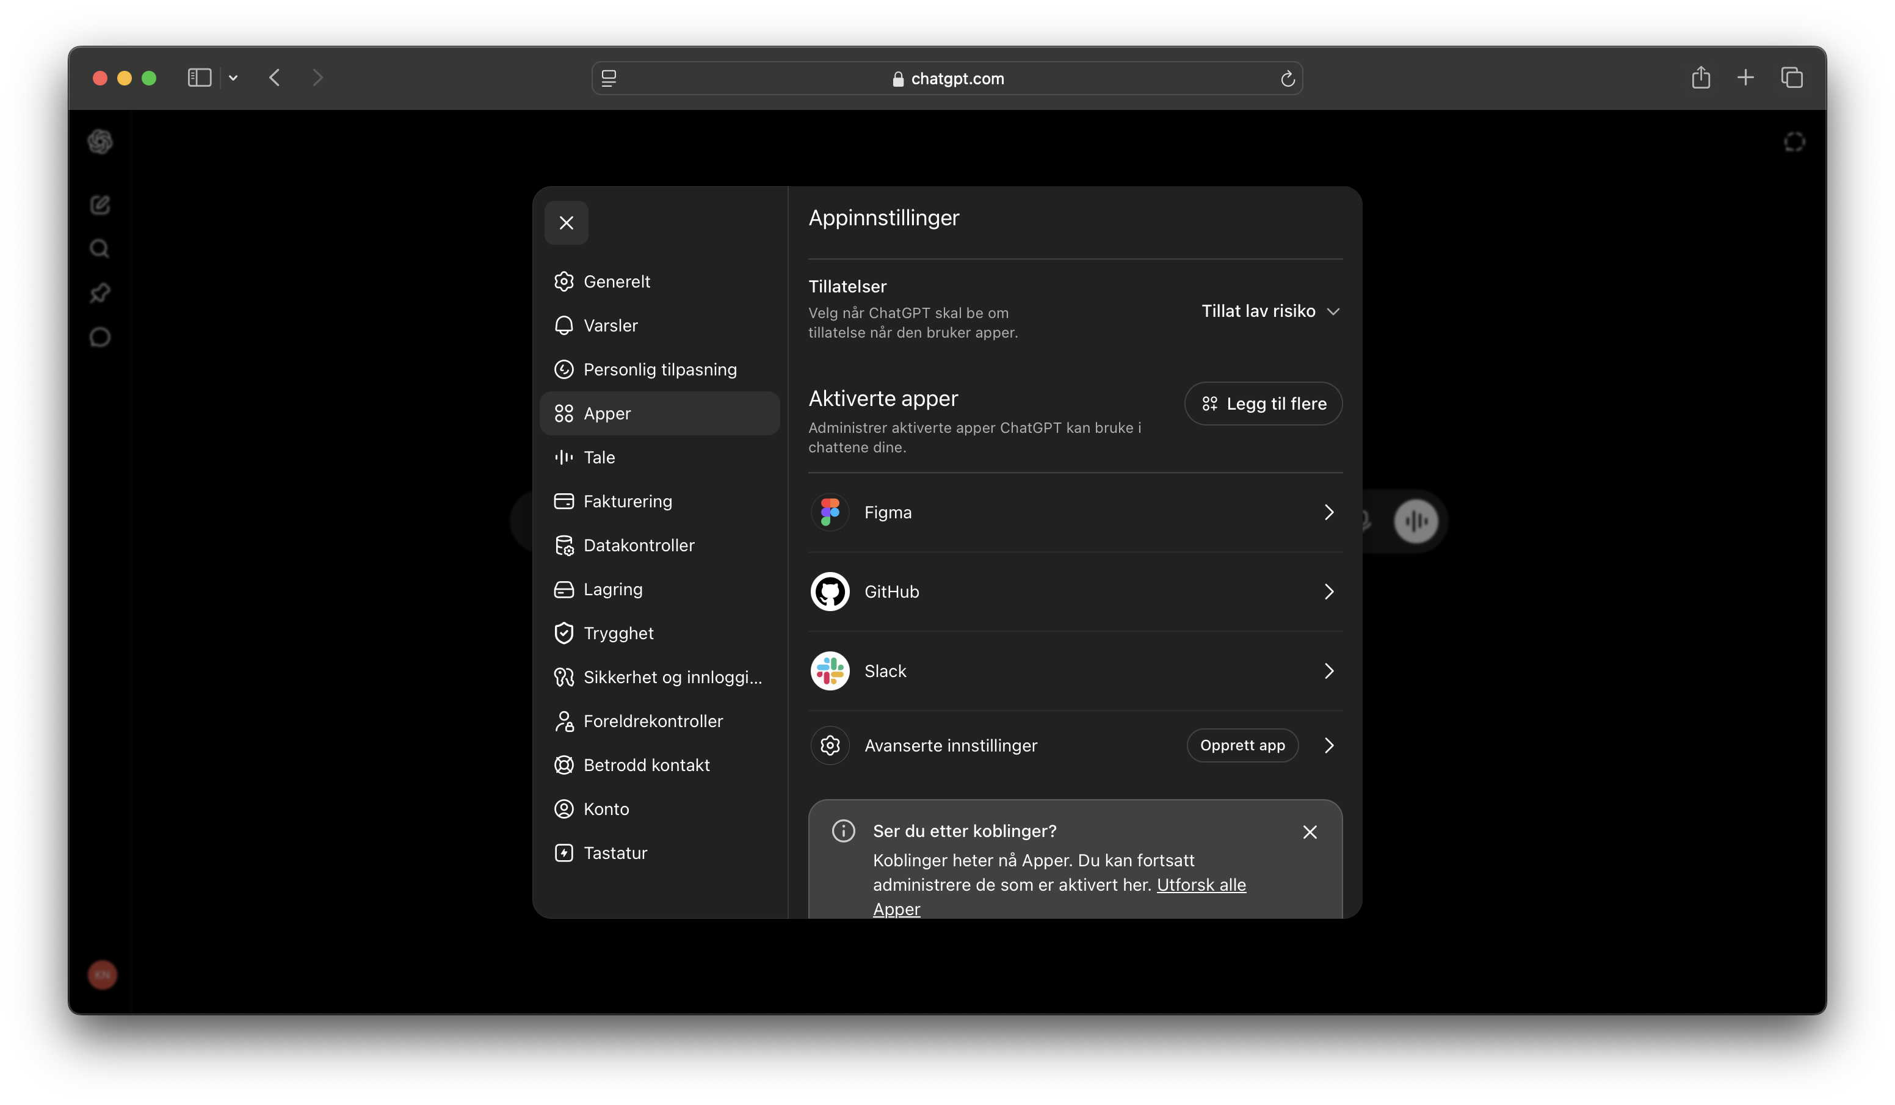Click the page reader icon in address bar
The width and height of the screenshot is (1895, 1105).
pos(609,78)
